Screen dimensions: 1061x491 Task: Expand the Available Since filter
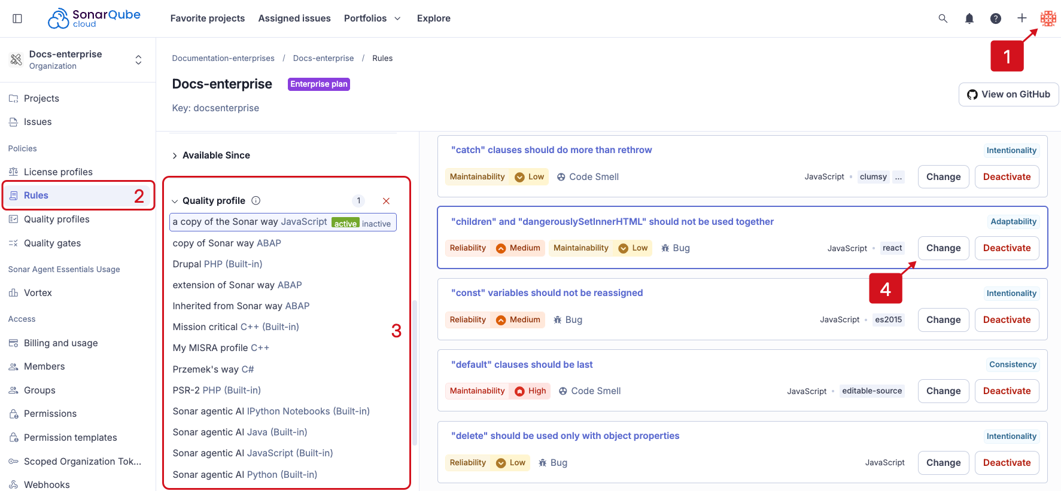[211, 155]
